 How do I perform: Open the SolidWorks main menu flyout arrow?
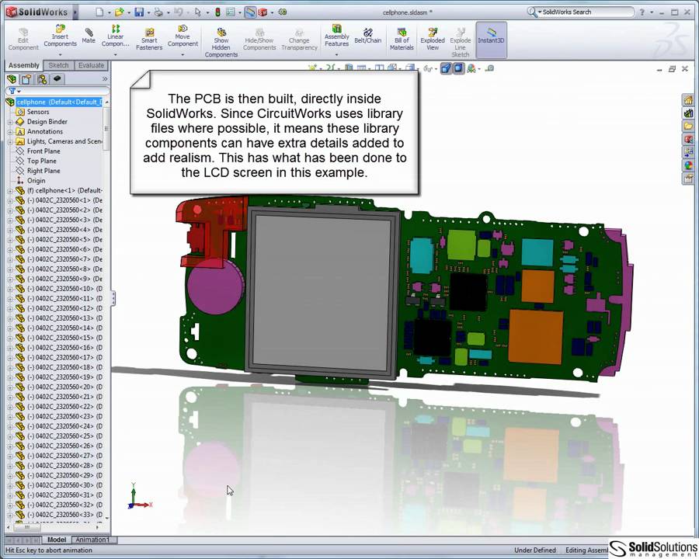(75, 12)
